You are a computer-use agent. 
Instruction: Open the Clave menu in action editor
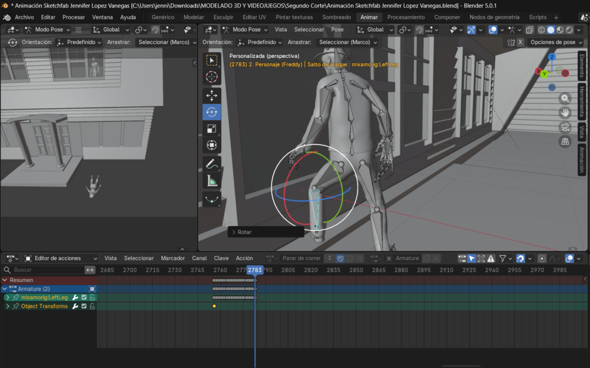pos(221,258)
